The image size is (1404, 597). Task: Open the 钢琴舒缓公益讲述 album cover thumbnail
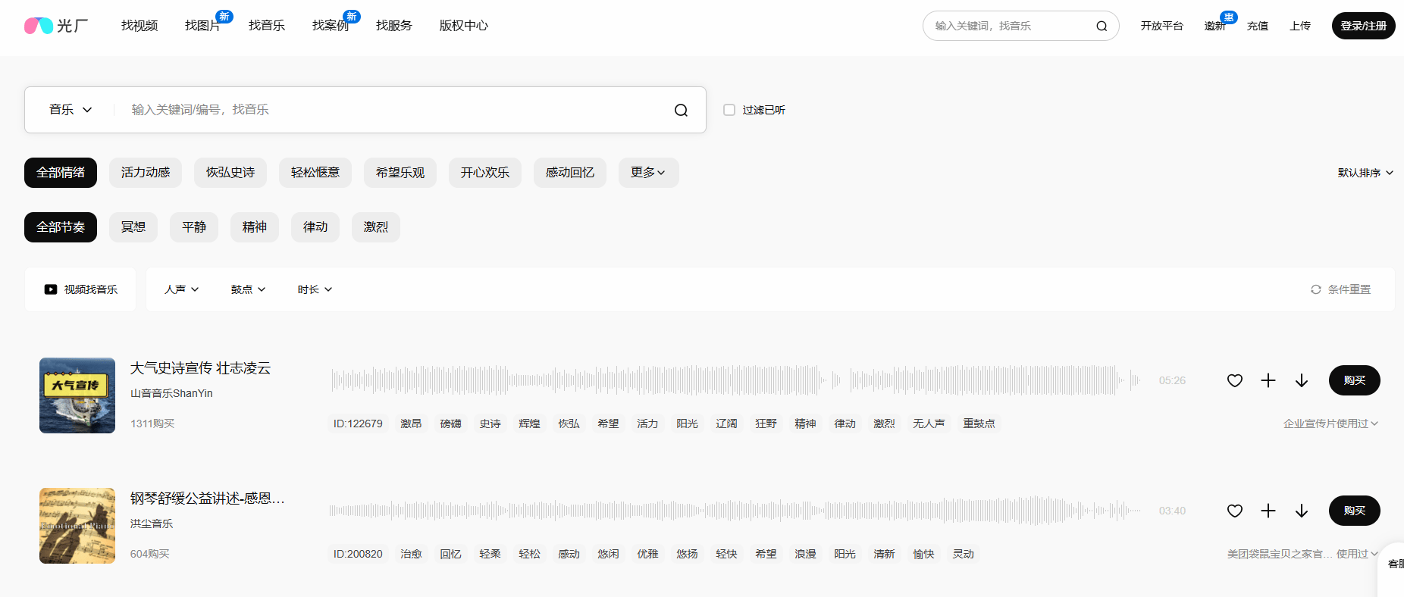coord(77,526)
